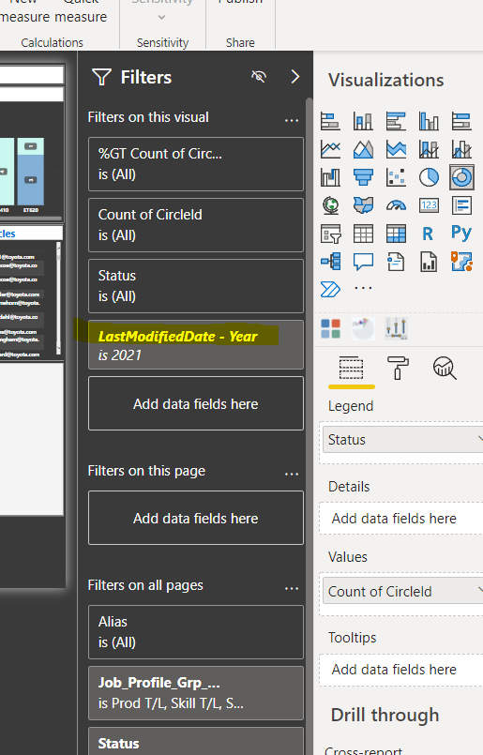Expand the Count of CircleId filter card
483x755 pixels.
[195, 225]
